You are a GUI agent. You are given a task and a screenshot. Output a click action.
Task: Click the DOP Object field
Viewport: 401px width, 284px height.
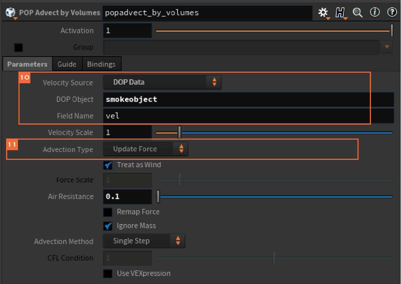(x=248, y=100)
